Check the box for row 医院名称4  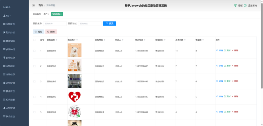[34, 112]
